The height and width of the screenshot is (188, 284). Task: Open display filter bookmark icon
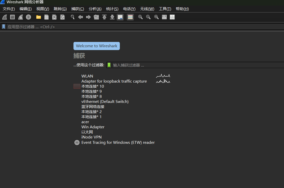point(4,27)
